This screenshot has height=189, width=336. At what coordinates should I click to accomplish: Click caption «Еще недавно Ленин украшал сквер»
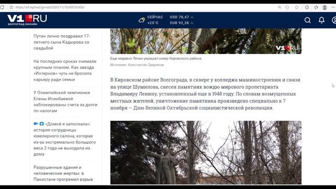[x=156, y=58]
